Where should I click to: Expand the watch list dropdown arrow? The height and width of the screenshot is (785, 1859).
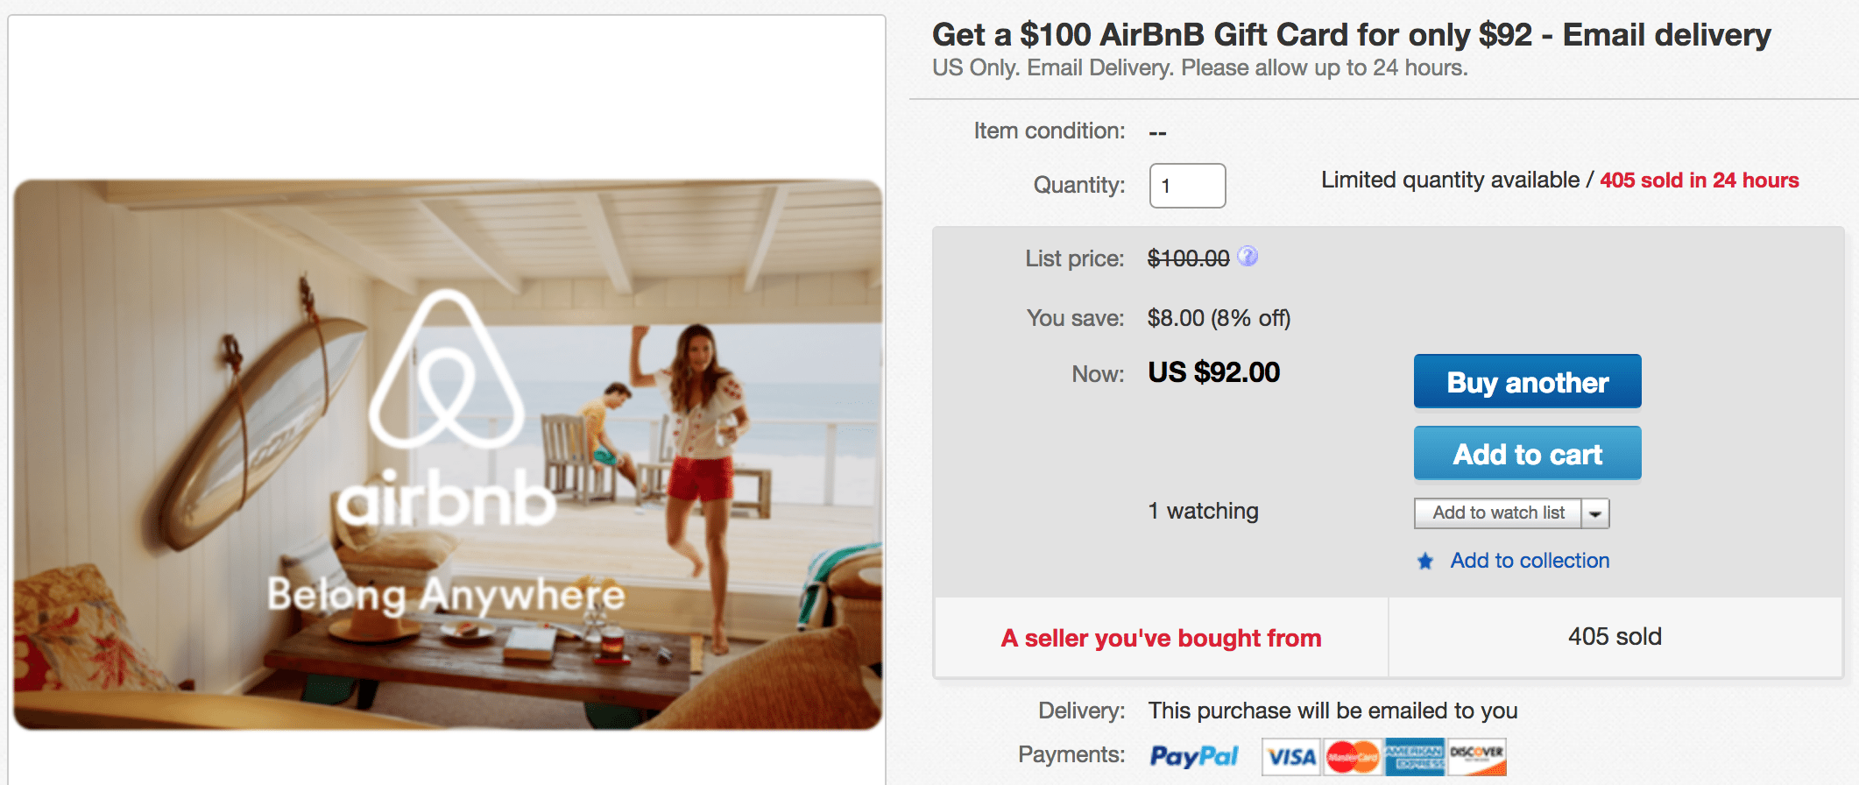pyautogui.click(x=1595, y=513)
